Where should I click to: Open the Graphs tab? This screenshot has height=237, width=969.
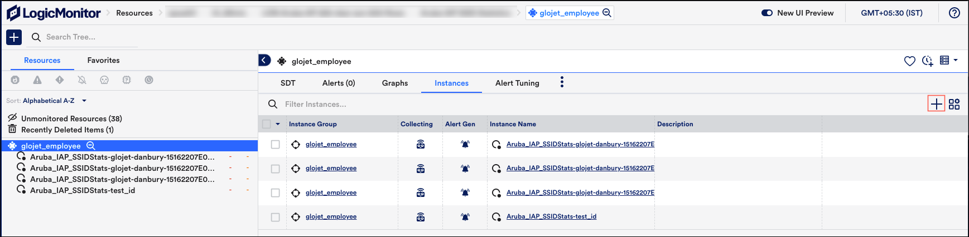pyautogui.click(x=395, y=83)
